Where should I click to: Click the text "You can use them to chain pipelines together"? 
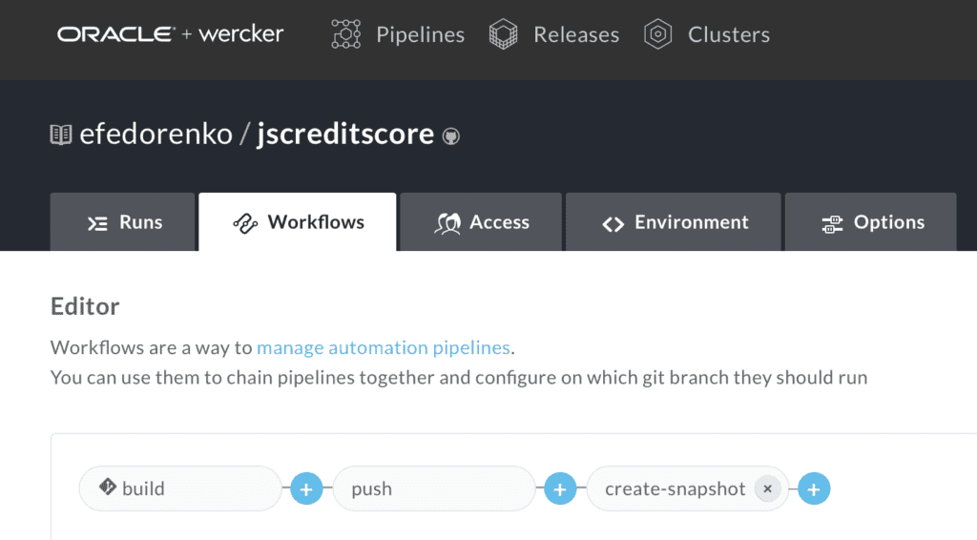coord(243,378)
